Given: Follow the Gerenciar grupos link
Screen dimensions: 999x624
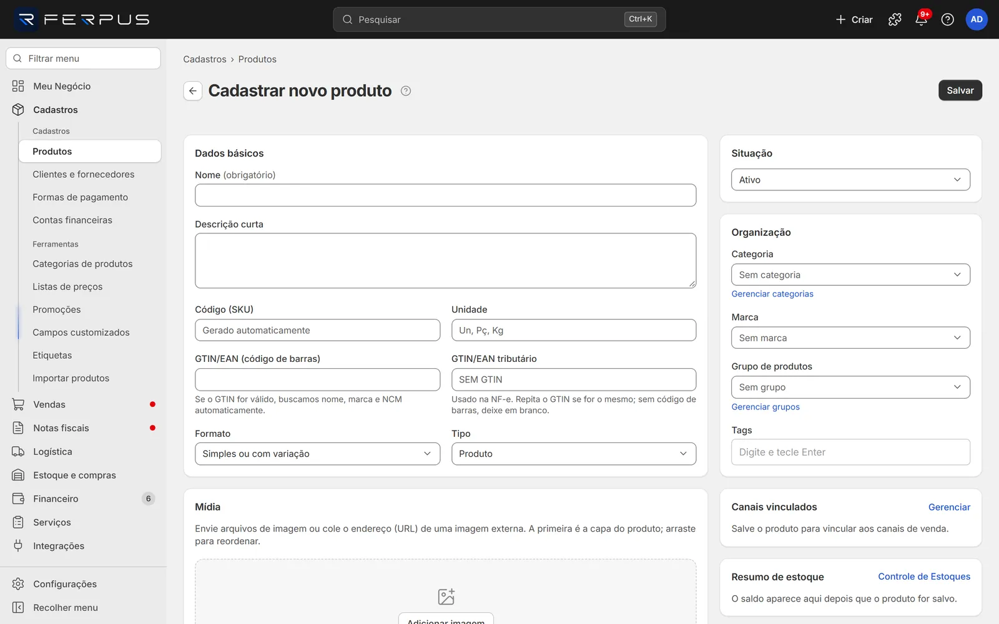Looking at the screenshot, I should click(x=765, y=407).
